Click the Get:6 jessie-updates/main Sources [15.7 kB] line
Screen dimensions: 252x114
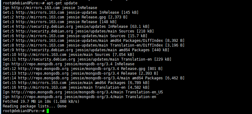coord(75,36)
